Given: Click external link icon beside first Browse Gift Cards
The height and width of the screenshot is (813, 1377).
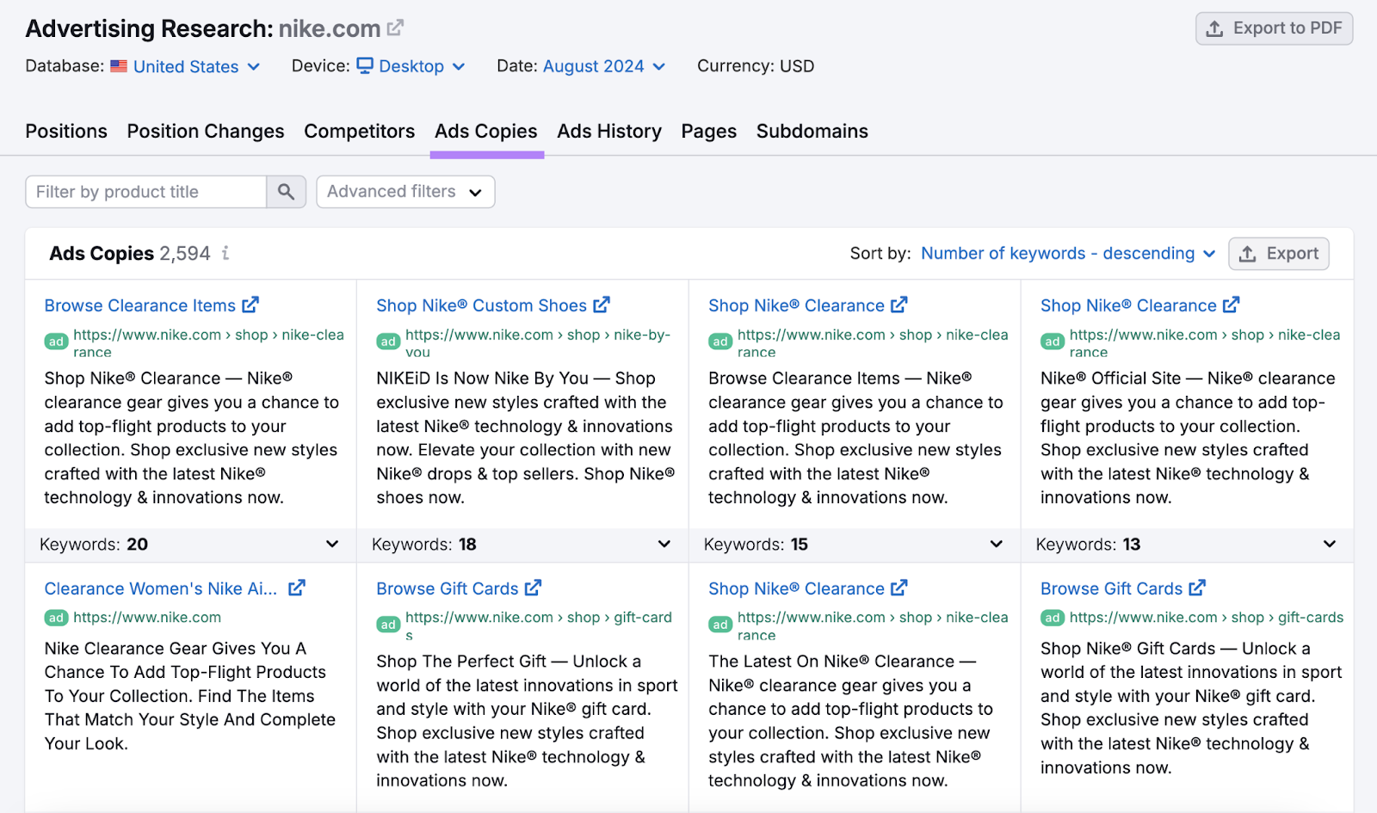Looking at the screenshot, I should pyautogui.click(x=534, y=588).
